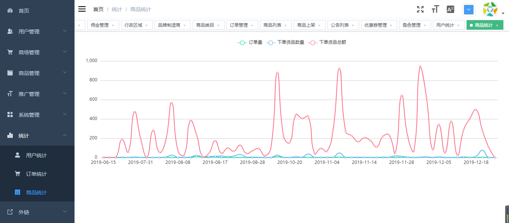Open 订单统计 page in sidebar
The height and width of the screenshot is (223, 509).
pos(37,174)
